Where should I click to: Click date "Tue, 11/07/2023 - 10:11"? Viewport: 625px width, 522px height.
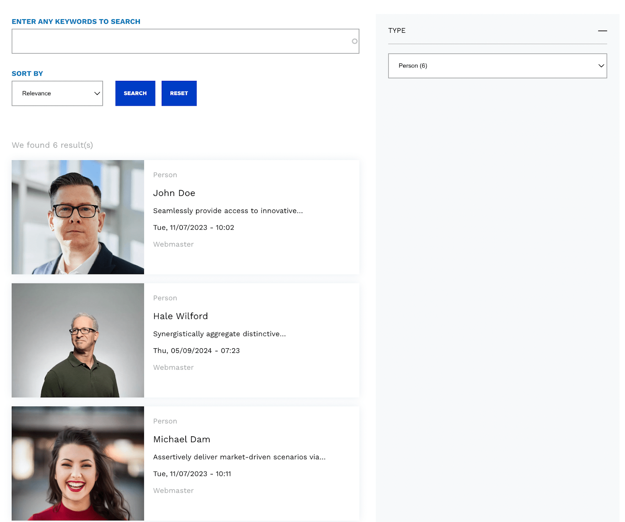192,474
